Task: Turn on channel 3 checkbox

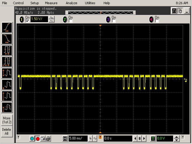Action: tap(114, 21)
